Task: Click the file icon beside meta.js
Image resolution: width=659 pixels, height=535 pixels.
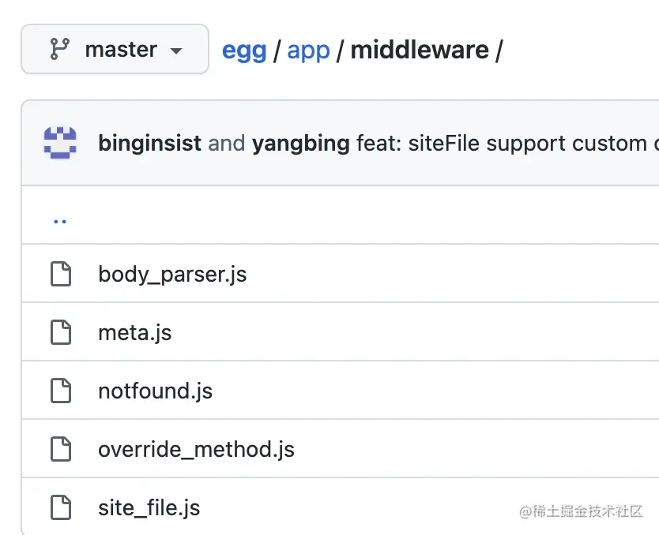Action: click(x=61, y=332)
